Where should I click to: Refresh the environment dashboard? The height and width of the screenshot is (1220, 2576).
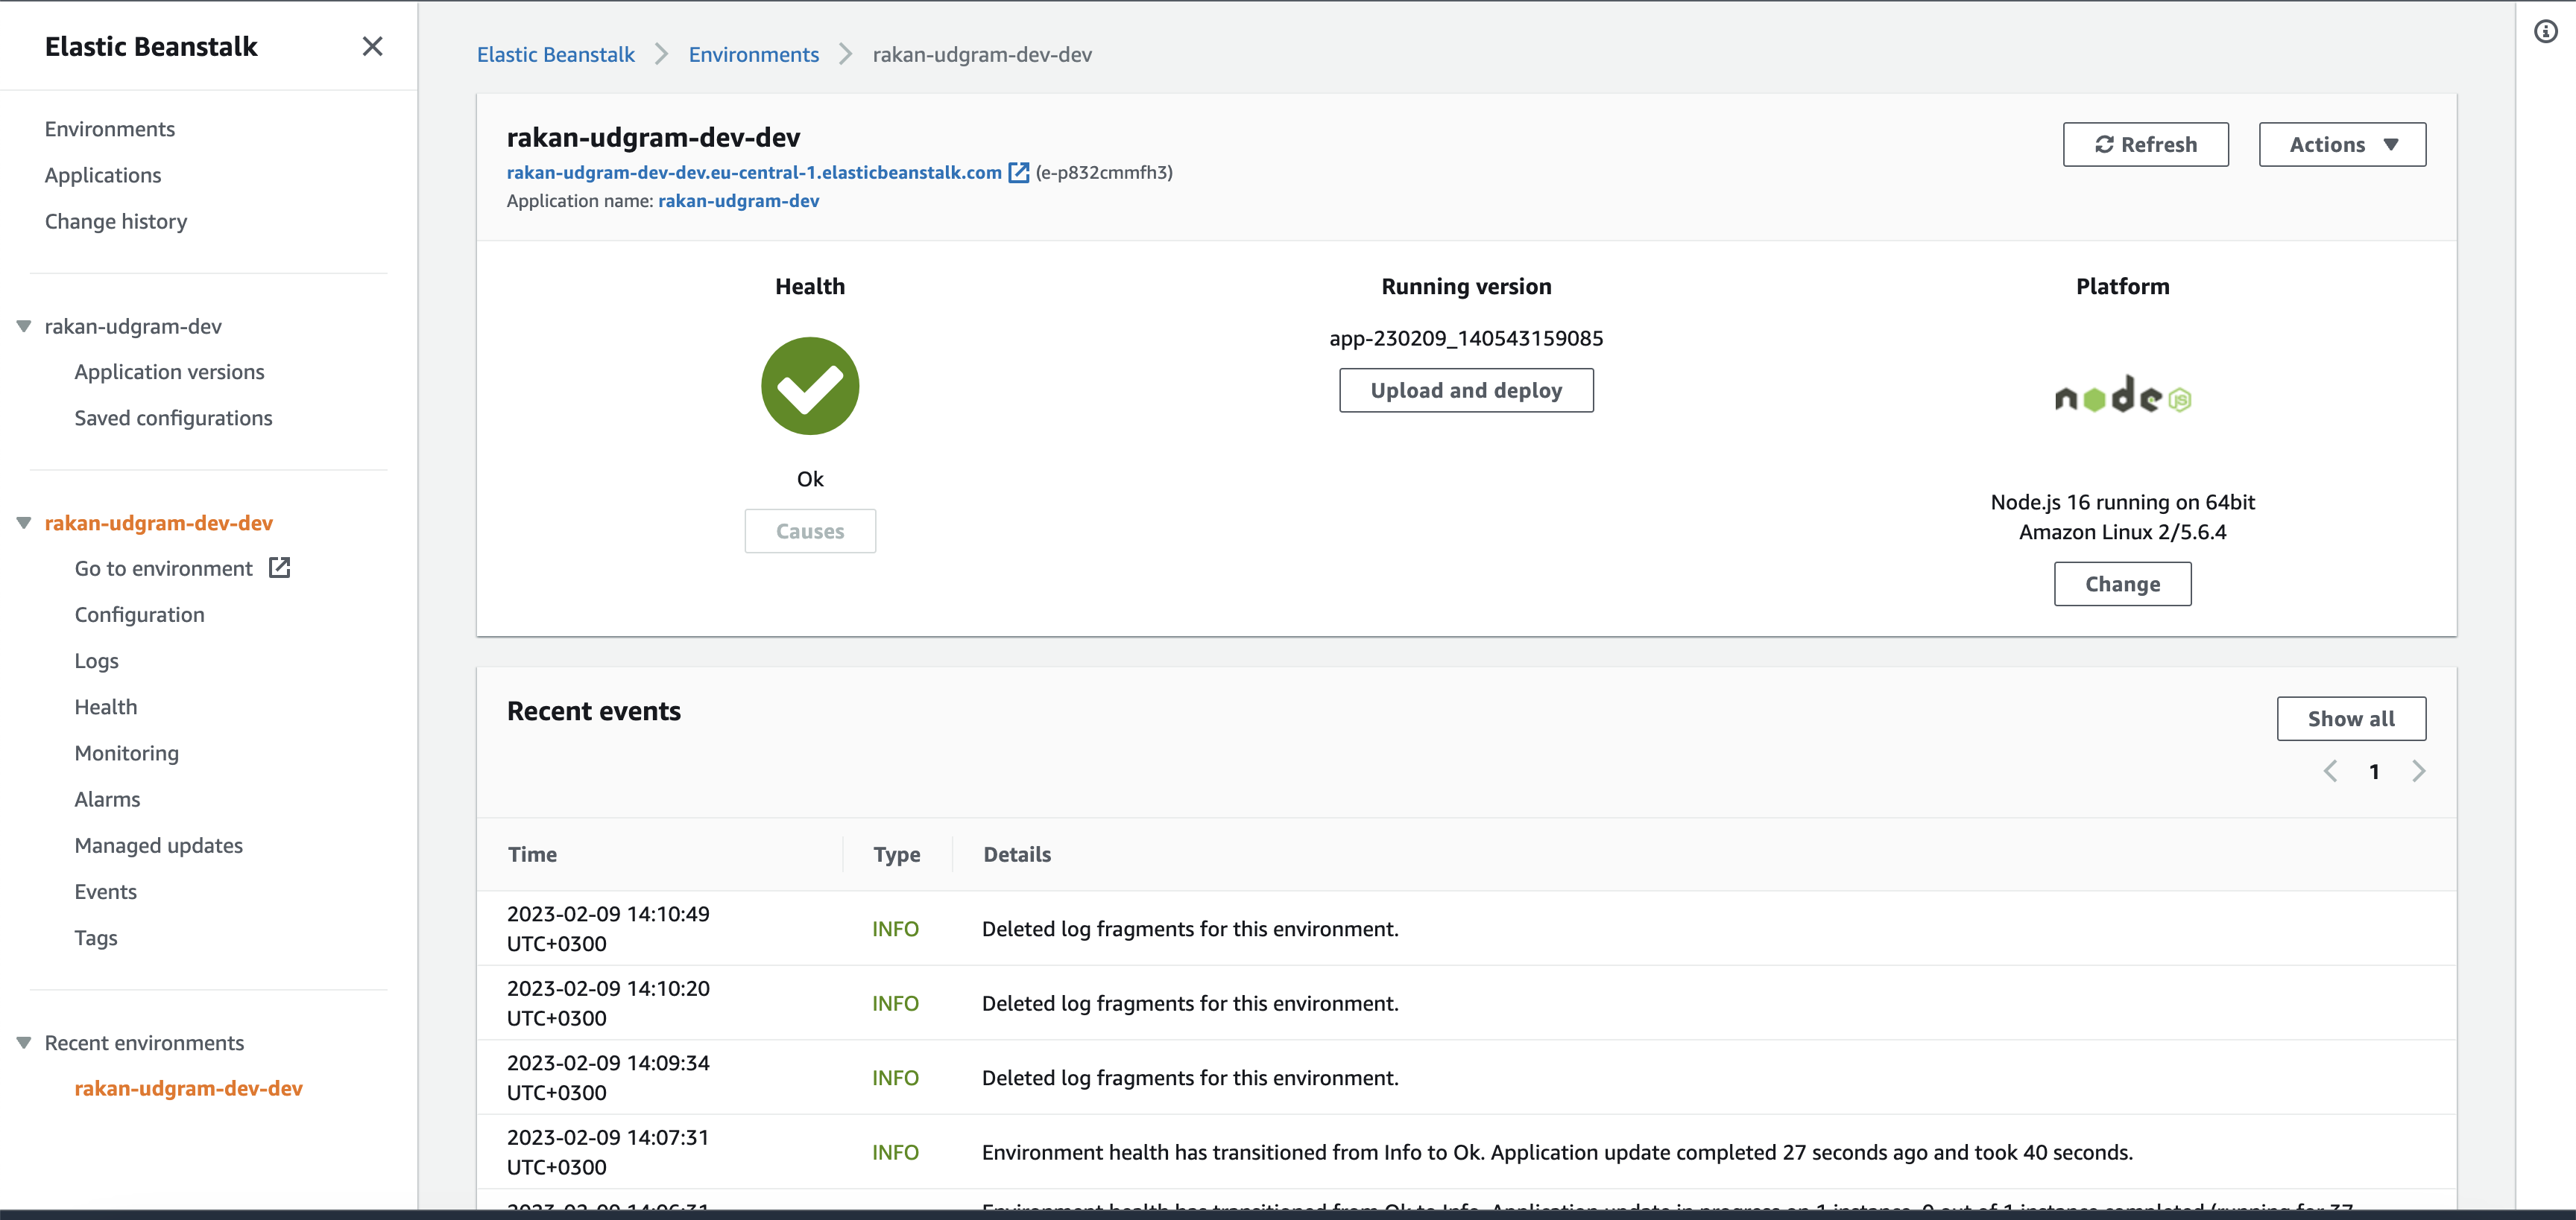[2145, 145]
